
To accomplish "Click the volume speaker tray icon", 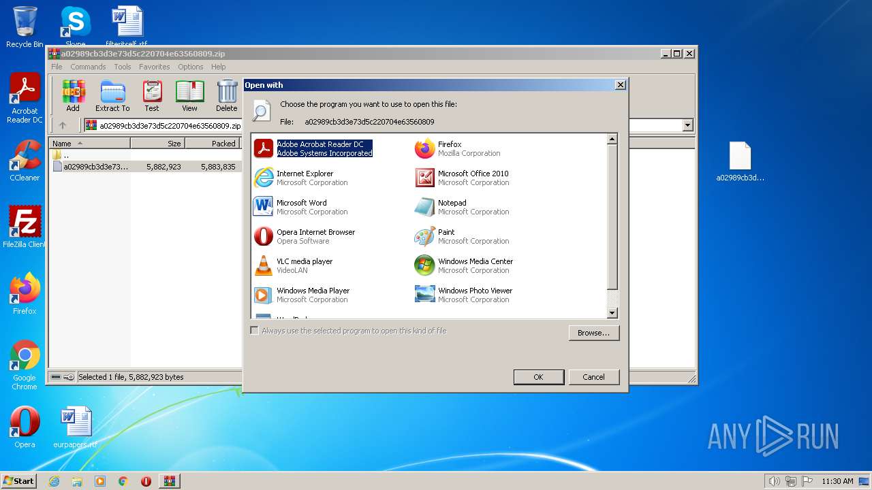I will click(774, 481).
